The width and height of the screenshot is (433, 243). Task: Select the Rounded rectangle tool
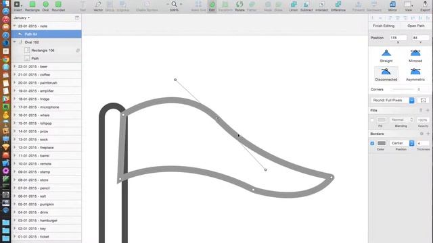(x=58, y=6)
